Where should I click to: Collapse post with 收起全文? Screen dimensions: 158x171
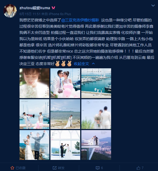click(81, 64)
